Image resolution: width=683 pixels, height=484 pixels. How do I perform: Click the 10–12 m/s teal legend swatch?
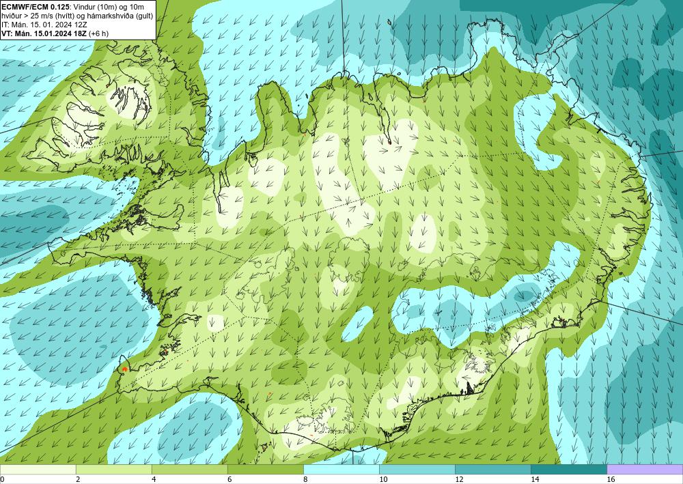417,470
